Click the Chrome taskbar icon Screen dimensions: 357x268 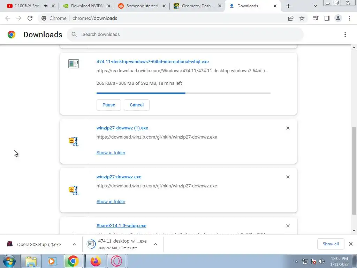(x=73, y=261)
